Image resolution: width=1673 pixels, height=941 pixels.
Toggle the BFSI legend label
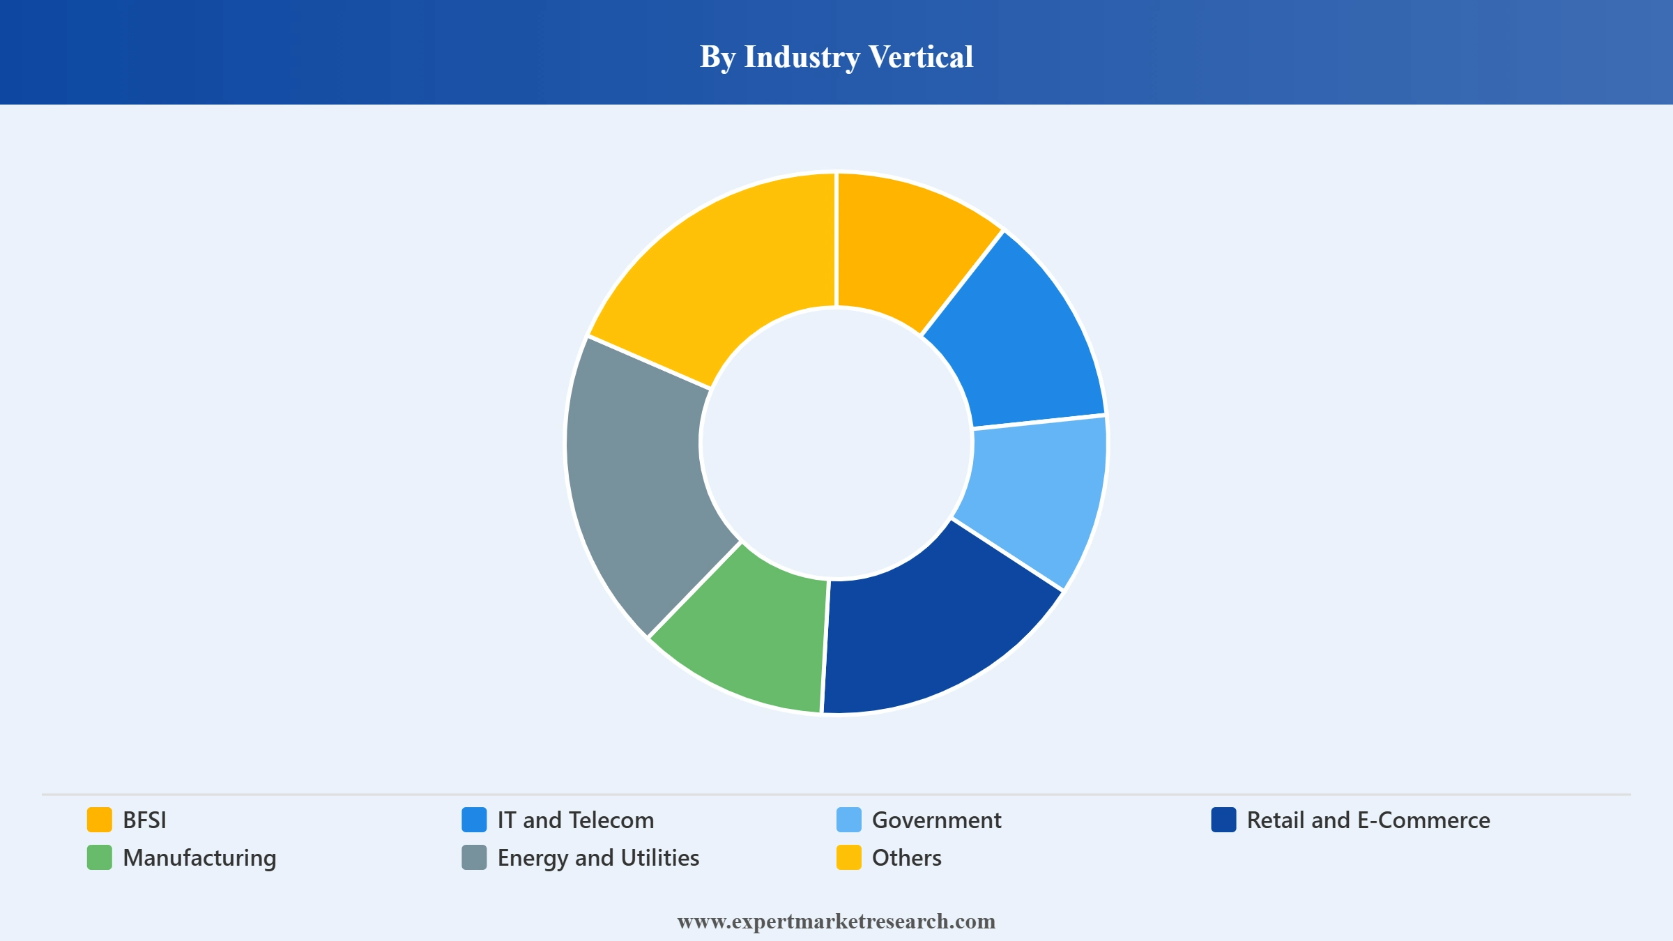(x=144, y=820)
